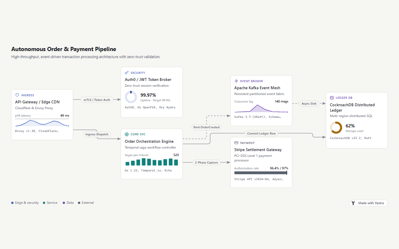Click the 520 sagas per minute value

pyautogui.click(x=176, y=155)
